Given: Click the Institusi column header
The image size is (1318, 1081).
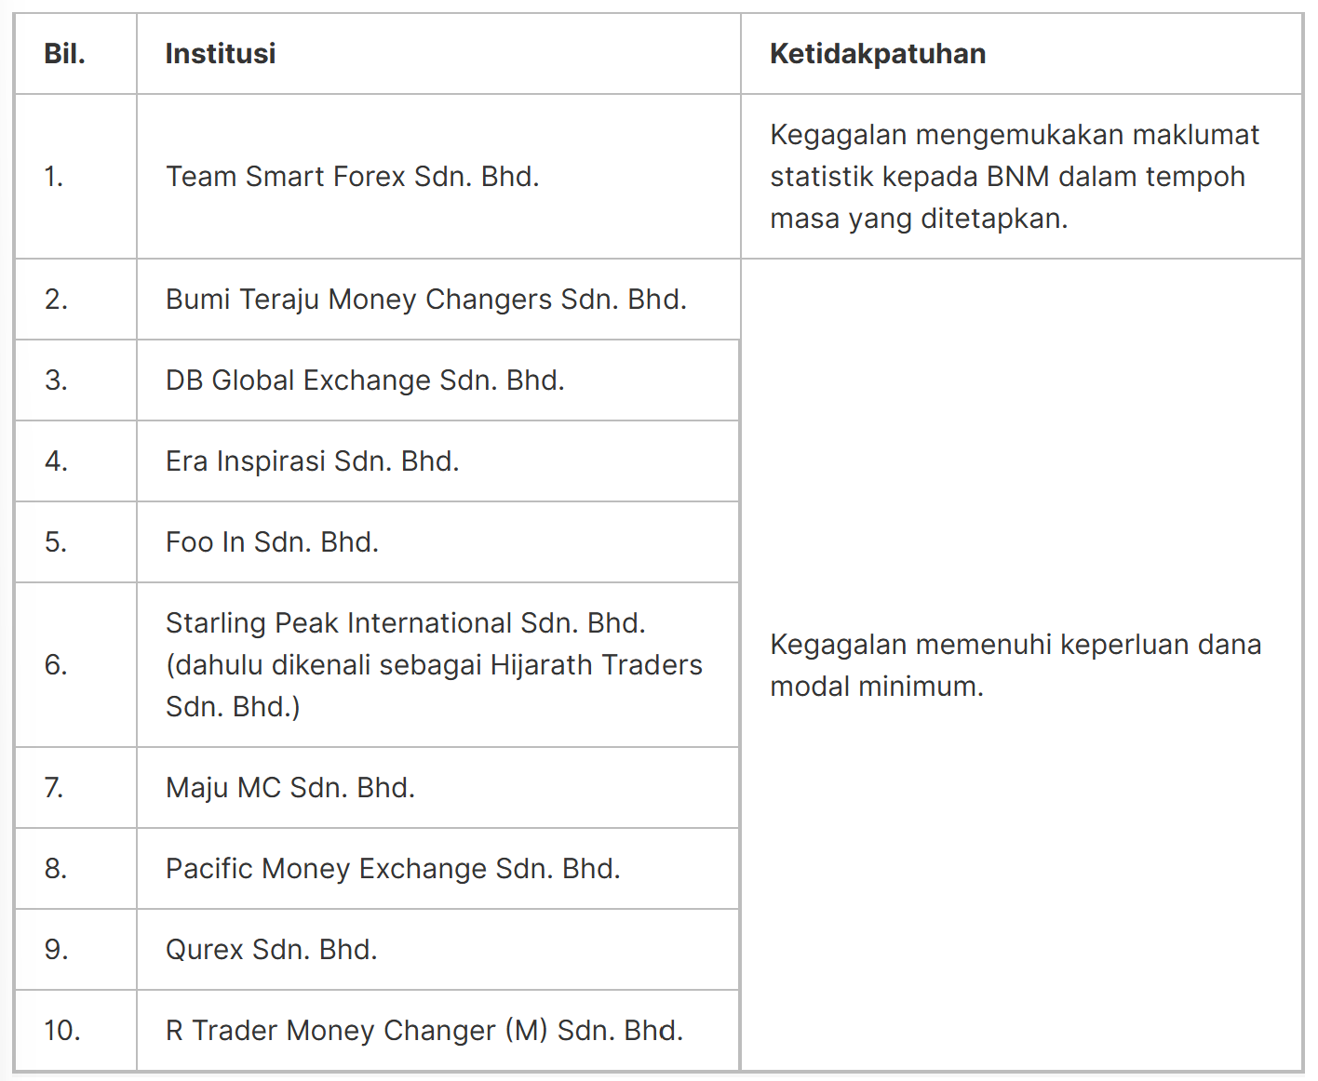Looking at the screenshot, I should pyautogui.click(x=221, y=54).
